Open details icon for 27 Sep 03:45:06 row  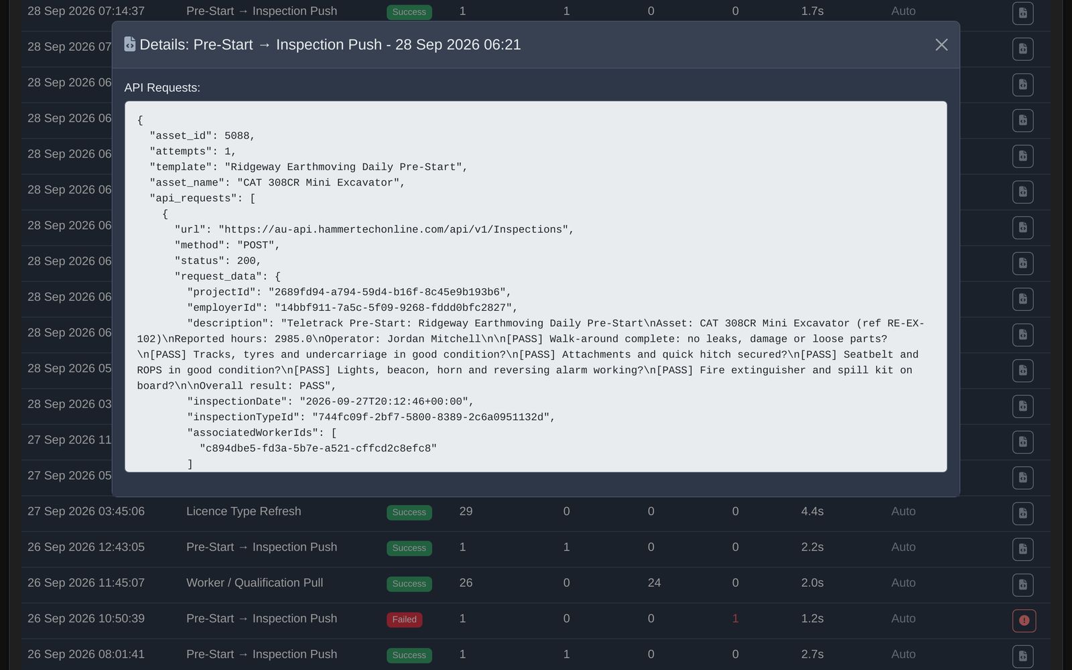click(x=1022, y=513)
